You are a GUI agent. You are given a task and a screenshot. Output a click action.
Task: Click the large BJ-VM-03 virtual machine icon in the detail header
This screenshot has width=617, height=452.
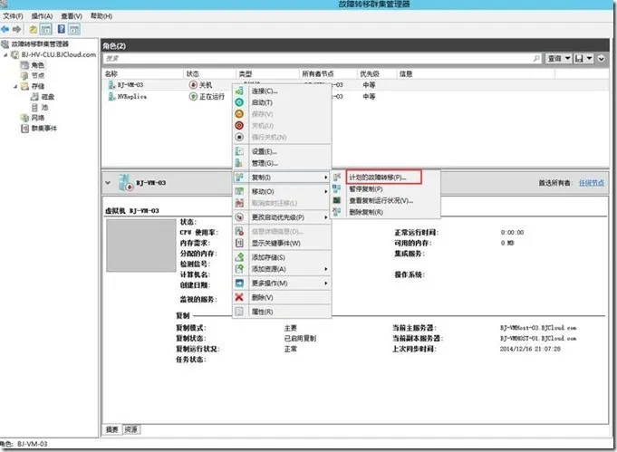point(126,183)
